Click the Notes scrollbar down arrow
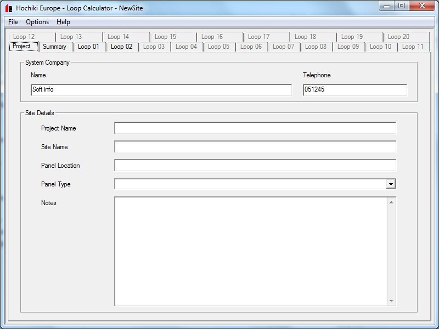This screenshot has width=439, height=329. coord(391,300)
